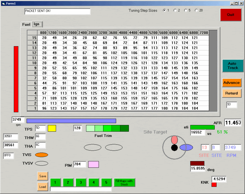Image resolution: width=245 pixels, height=194 pixels.
Task: Click the cell at row 8, 3600 column
Action: click(113, 73)
